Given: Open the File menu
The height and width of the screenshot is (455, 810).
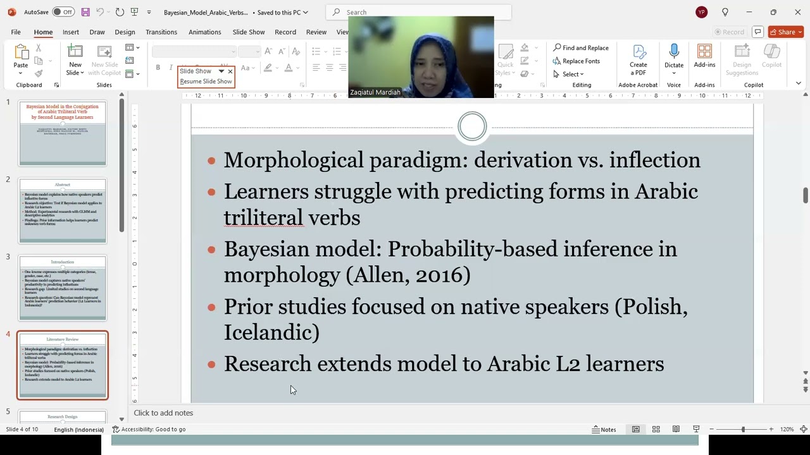Looking at the screenshot, I should [x=16, y=32].
